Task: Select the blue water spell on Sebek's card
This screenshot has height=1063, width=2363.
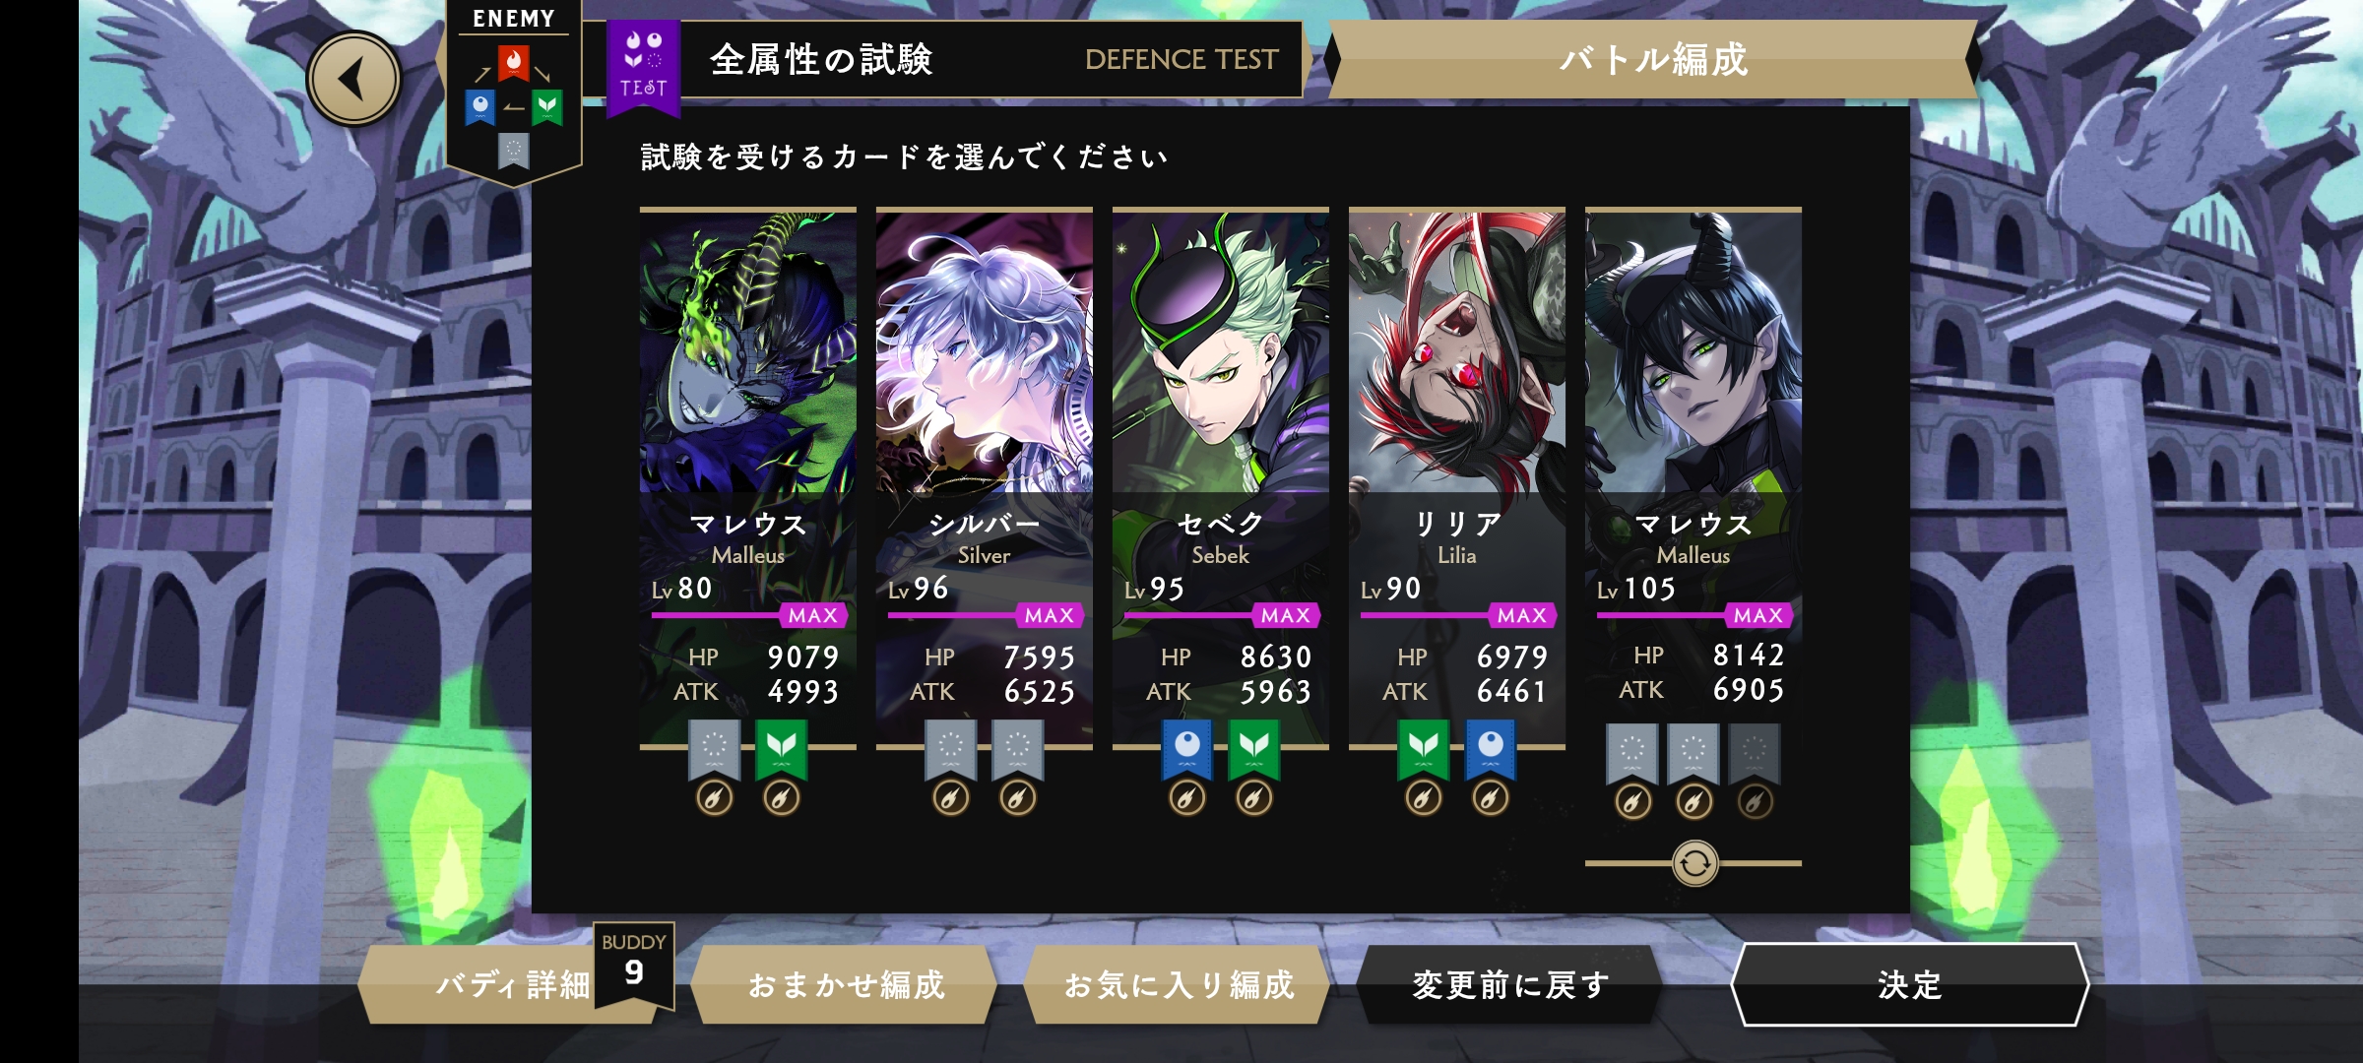Action: [x=1187, y=750]
